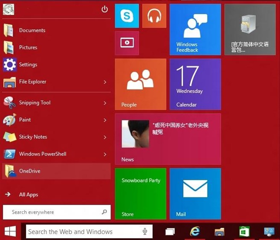Open the Video player tile
Screen dimensions: 280x240
pyautogui.click(x=127, y=43)
